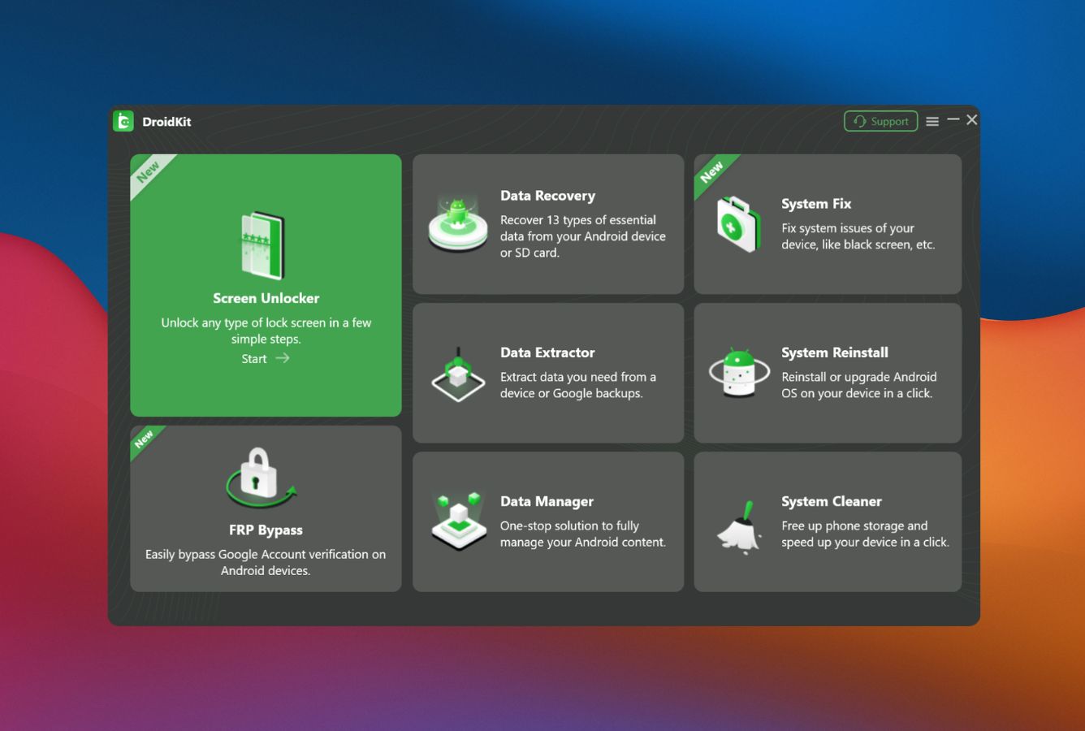Click the Start arrow icon

282,358
